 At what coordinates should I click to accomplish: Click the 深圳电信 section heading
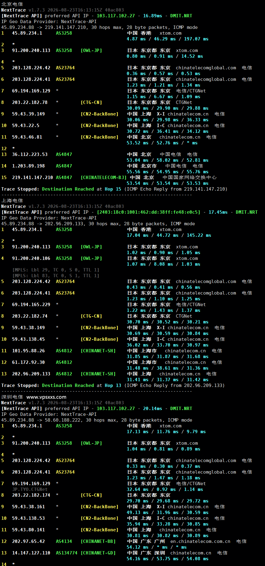pyautogui.click(x=12, y=397)
